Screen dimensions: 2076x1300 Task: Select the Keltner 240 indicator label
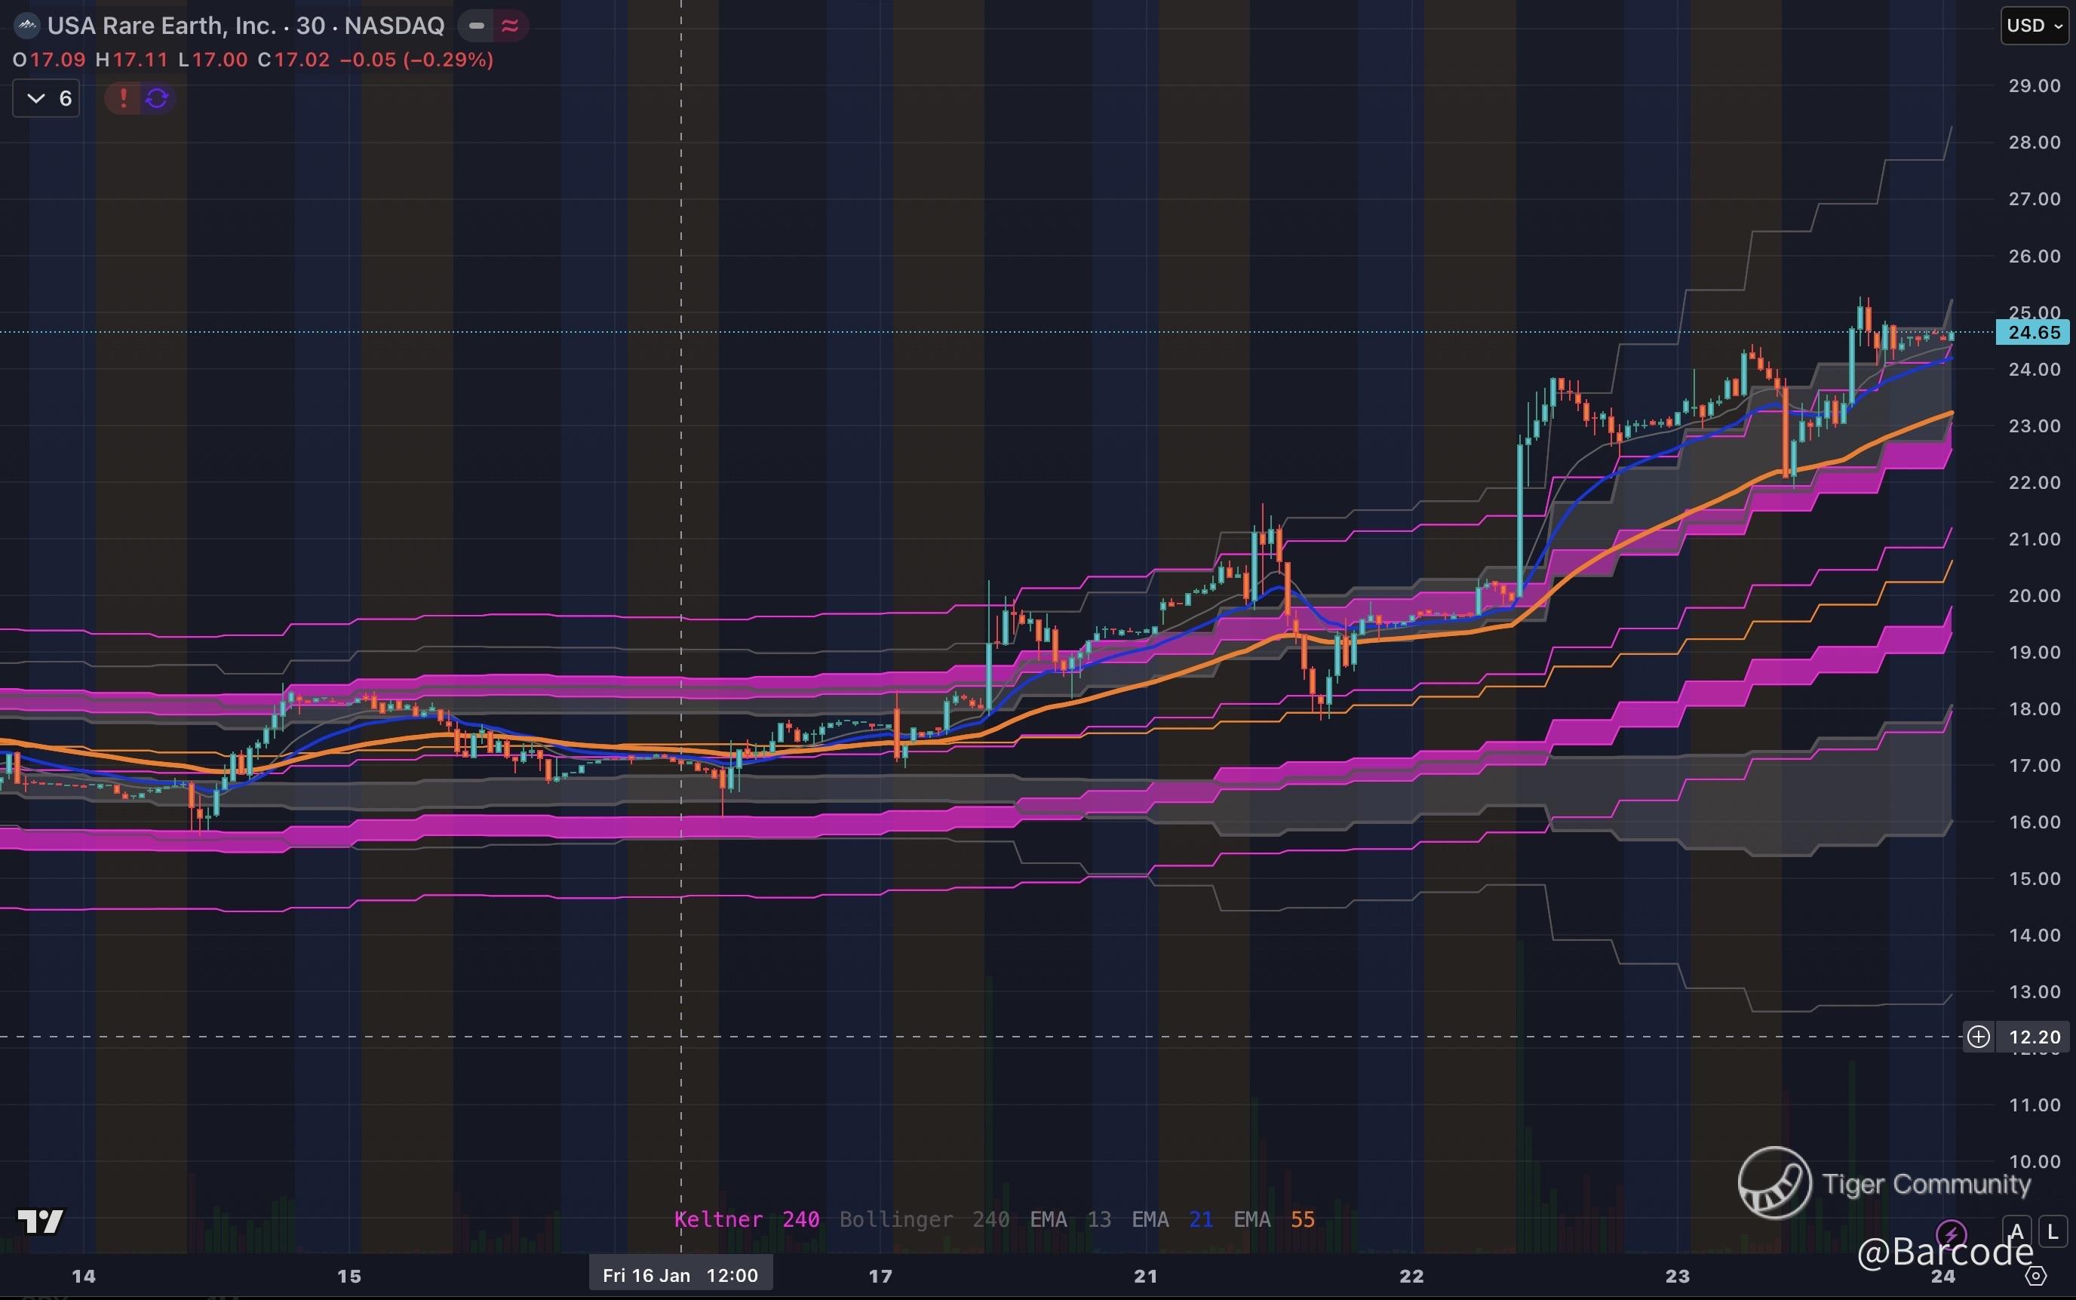[746, 1219]
